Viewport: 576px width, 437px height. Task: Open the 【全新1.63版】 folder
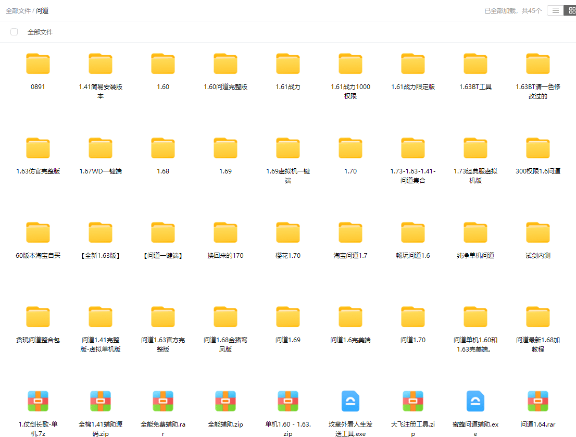(x=101, y=233)
